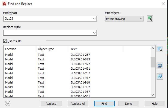Viewport: 168px width, 108px height.
Task: Expand more find options with round chevron button
Action: coord(8,103)
